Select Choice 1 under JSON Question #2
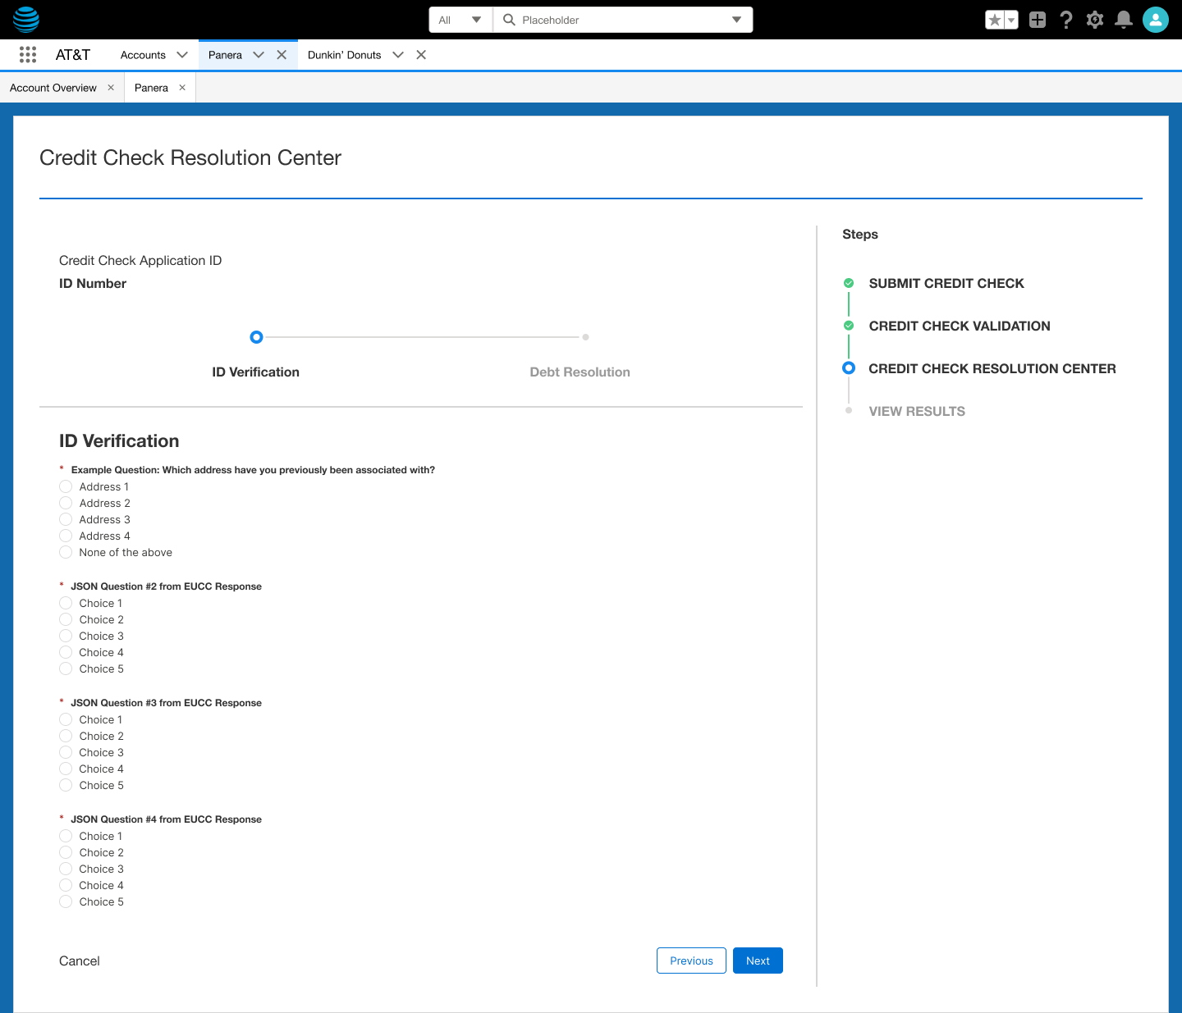The height and width of the screenshot is (1013, 1182). pos(66,603)
